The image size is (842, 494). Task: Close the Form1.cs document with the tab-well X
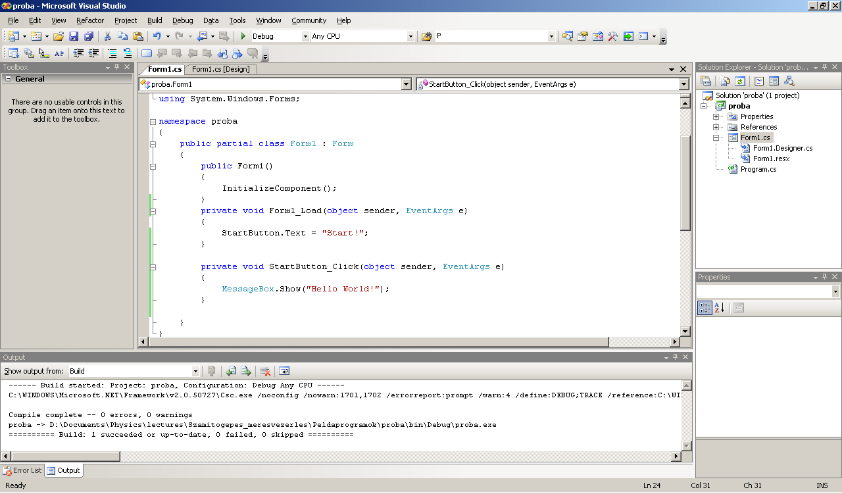(x=683, y=69)
